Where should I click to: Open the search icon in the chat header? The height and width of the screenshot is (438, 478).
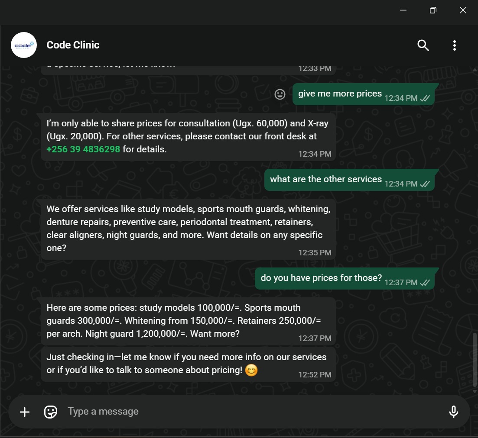pyautogui.click(x=423, y=45)
